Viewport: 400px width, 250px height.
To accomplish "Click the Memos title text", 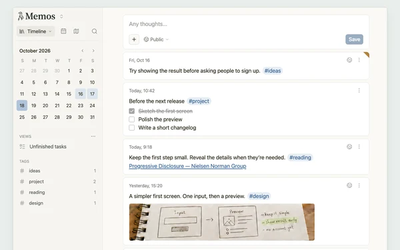I will [40, 16].
